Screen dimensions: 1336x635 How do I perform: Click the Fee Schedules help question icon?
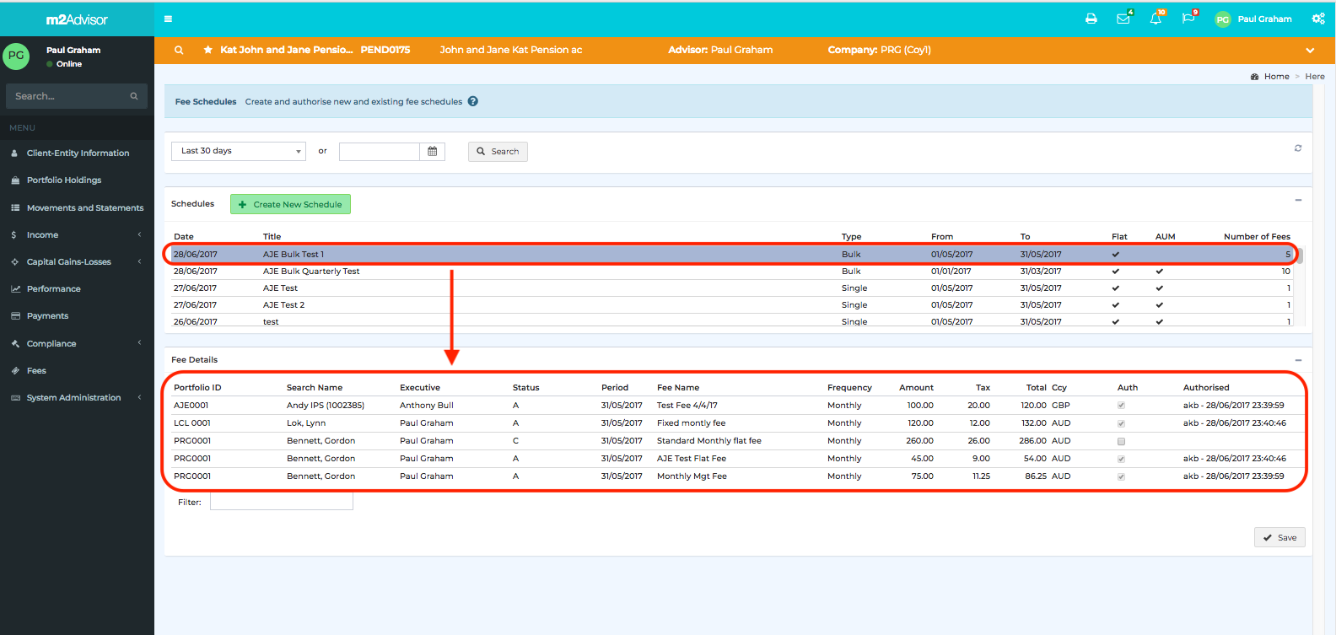coord(473,101)
